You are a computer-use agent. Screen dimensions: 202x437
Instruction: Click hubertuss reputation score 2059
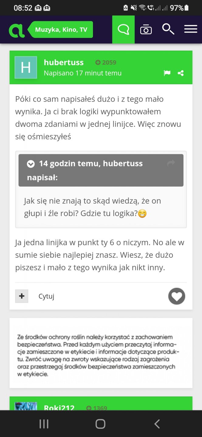(106, 63)
